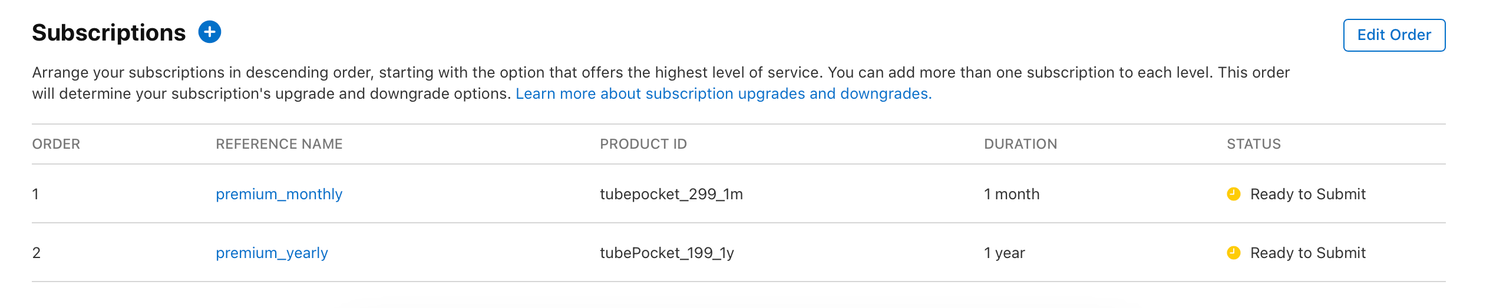The height and width of the screenshot is (308, 1493).
Task: Click Ready to Submit text for monthly row
Action: point(1308,194)
